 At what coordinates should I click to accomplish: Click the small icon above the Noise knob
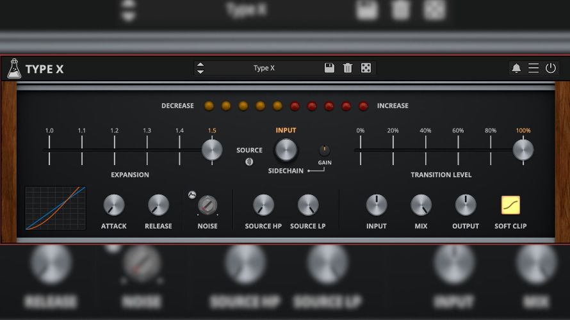pyautogui.click(x=191, y=195)
